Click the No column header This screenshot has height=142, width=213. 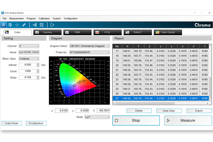(117, 47)
